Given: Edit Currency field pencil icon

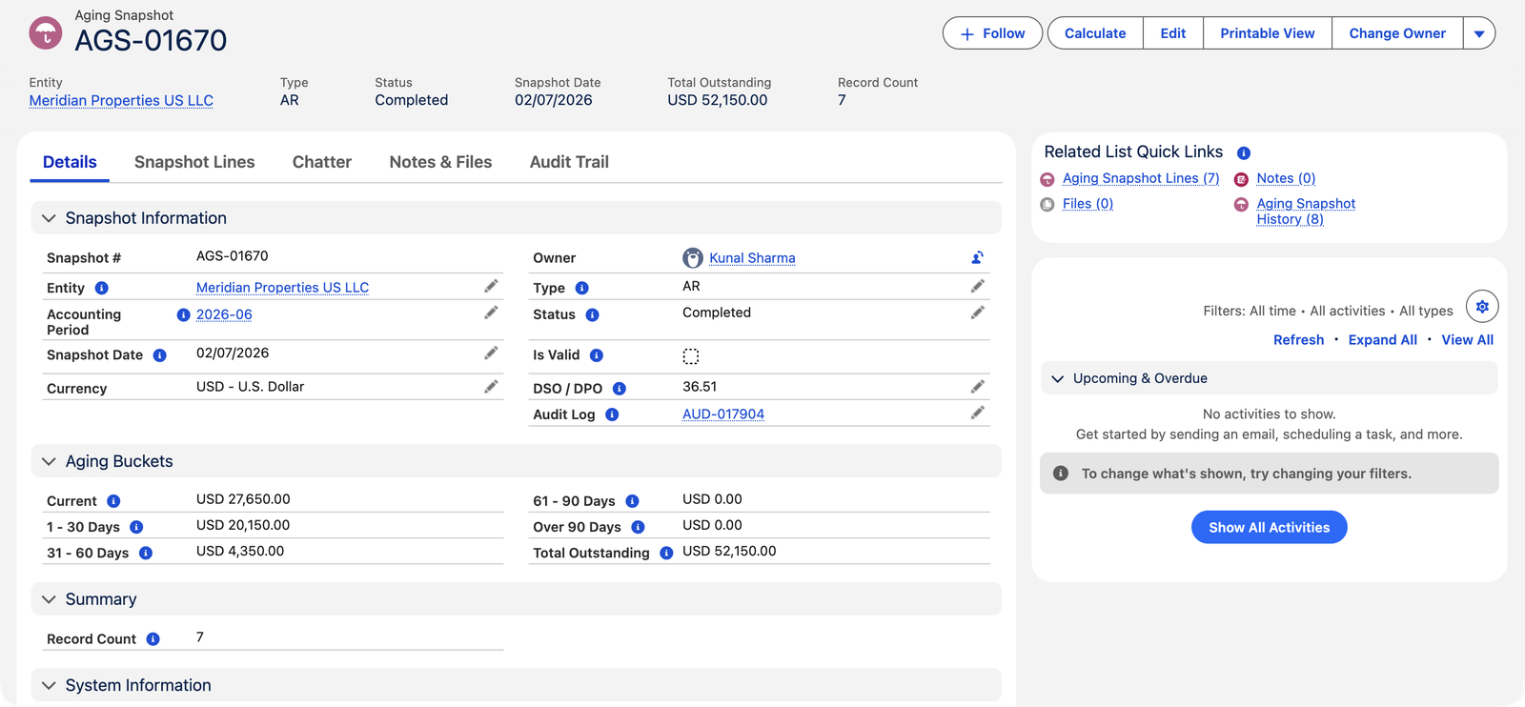Looking at the screenshot, I should pos(491,387).
